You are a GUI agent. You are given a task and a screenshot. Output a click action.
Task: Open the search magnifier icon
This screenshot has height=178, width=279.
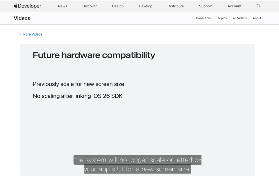click(259, 6)
